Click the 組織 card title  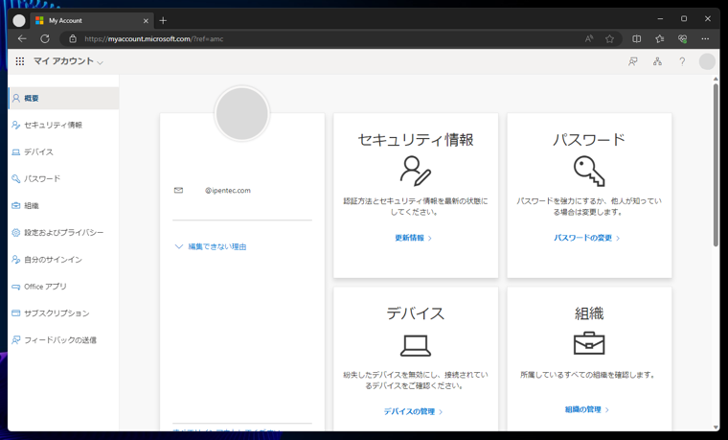pyautogui.click(x=589, y=313)
